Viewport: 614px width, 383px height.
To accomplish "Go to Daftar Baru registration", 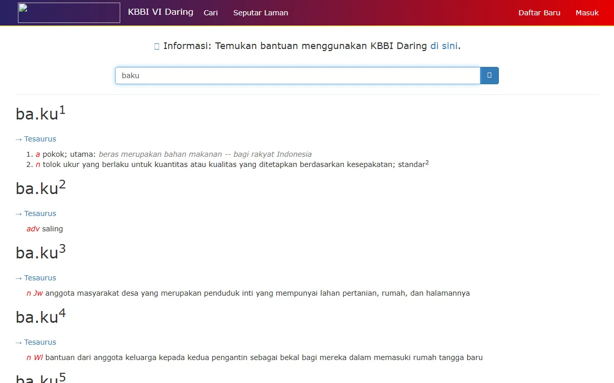I will [x=539, y=13].
